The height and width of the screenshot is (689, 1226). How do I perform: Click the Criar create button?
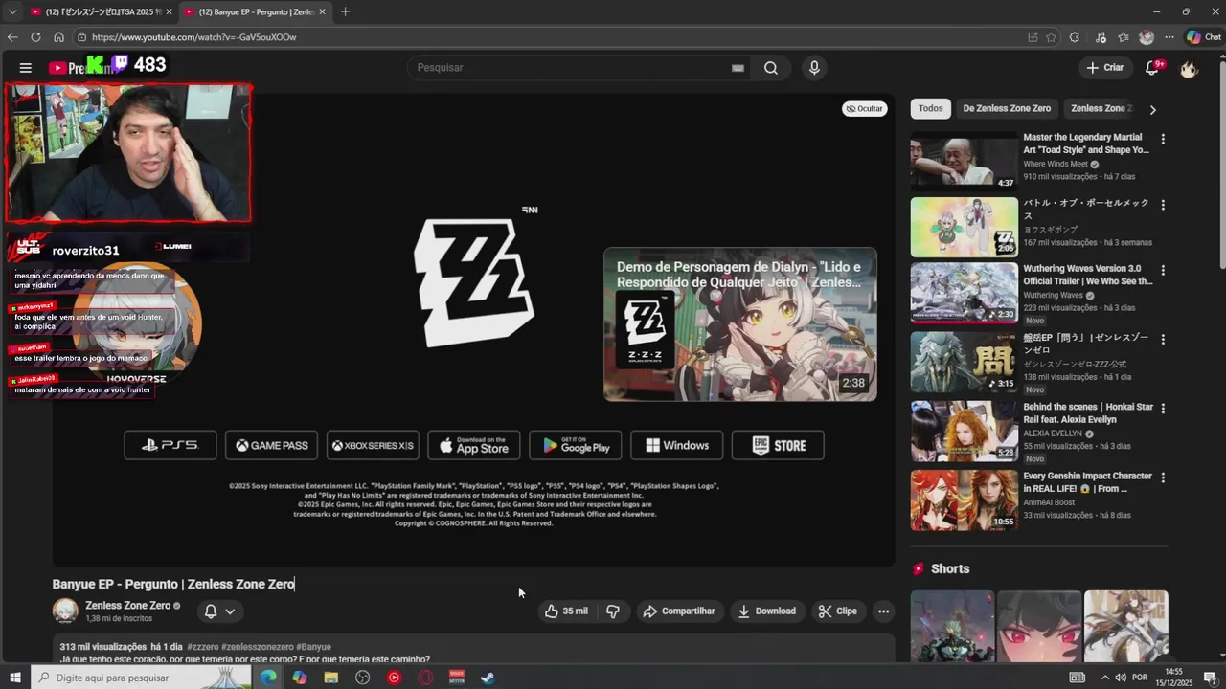(1104, 68)
